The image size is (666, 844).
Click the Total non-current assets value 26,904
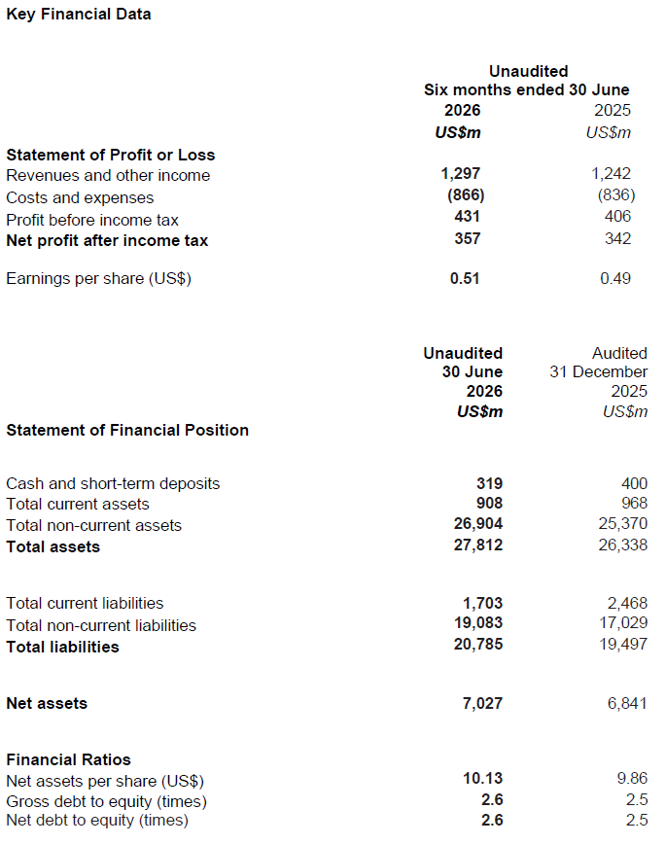[x=478, y=523]
